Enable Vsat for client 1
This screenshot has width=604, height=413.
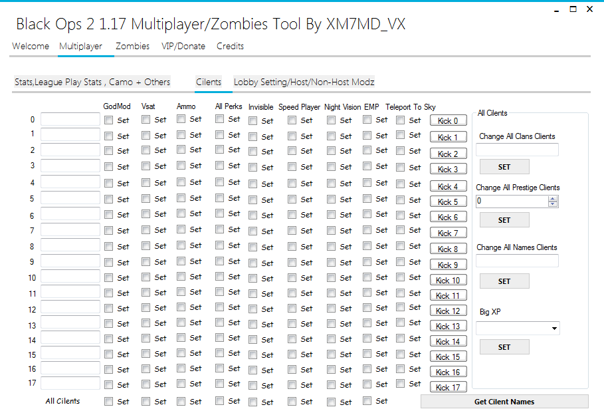pyautogui.click(x=146, y=136)
